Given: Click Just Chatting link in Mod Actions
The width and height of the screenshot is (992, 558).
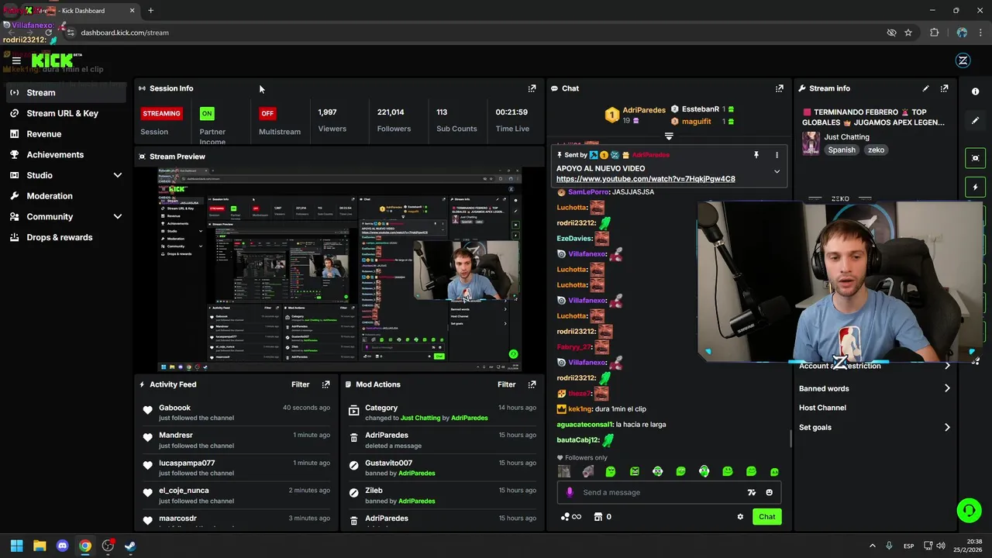Looking at the screenshot, I should pos(420,418).
